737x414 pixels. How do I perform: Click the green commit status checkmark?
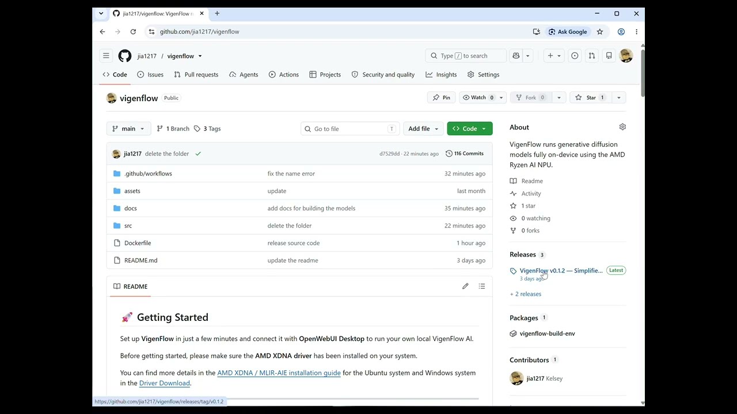(x=198, y=154)
